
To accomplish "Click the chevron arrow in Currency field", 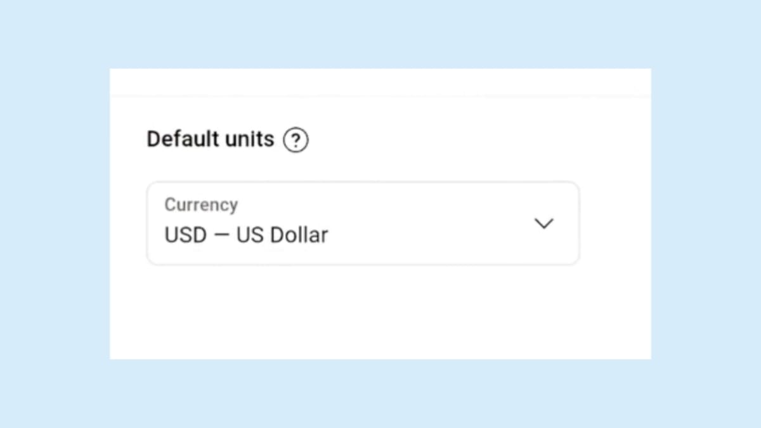I will click(543, 224).
